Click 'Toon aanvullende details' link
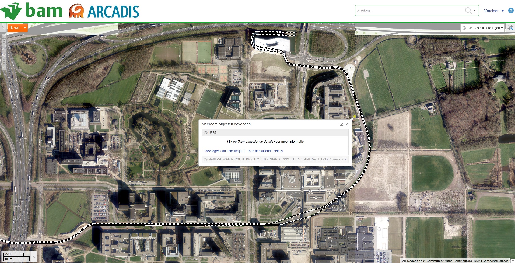Image resolution: width=515 pixels, height=263 pixels. [x=265, y=151]
